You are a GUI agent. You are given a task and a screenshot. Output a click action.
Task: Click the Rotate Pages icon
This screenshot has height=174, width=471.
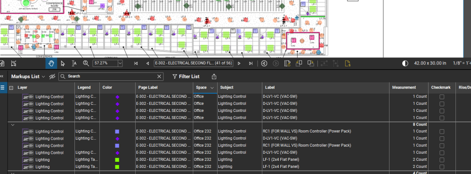(287, 63)
